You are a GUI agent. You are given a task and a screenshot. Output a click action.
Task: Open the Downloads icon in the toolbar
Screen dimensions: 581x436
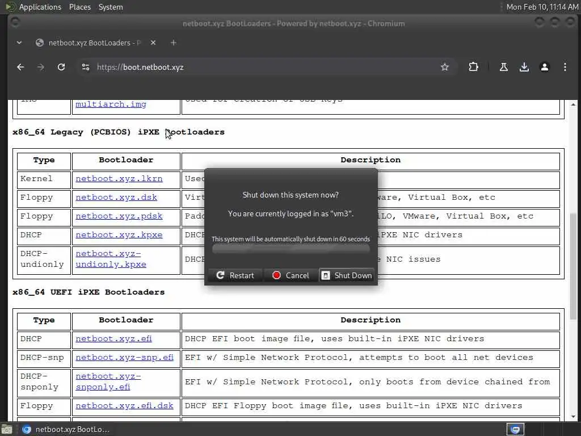524,67
